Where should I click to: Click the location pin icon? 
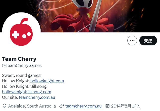click(4, 106)
